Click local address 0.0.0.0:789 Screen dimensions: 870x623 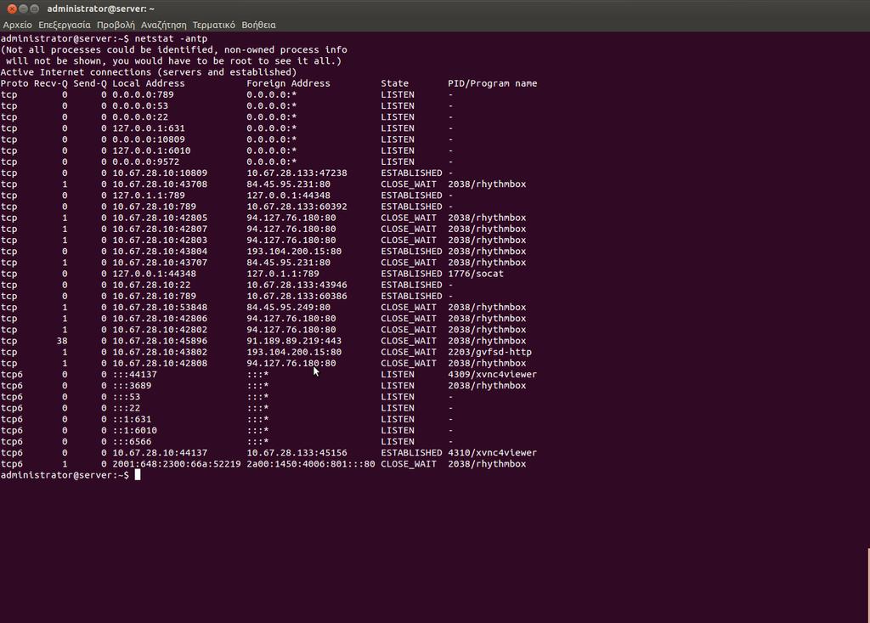pos(143,95)
